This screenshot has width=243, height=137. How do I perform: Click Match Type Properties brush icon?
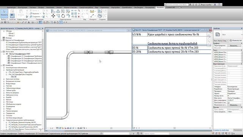27,16
